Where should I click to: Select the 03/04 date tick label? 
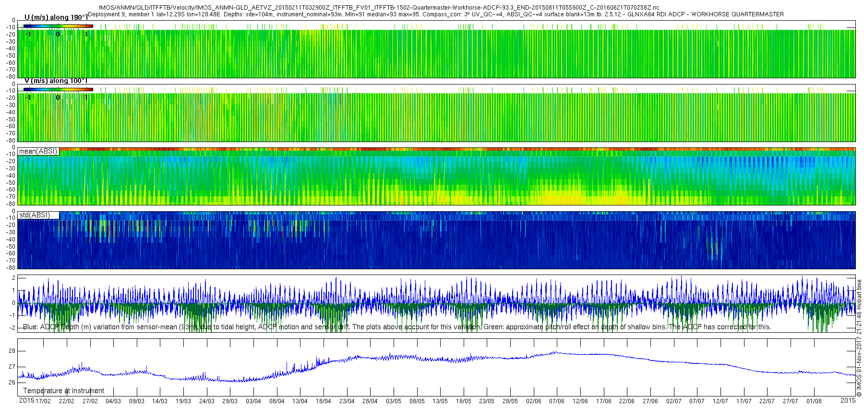coord(253,401)
